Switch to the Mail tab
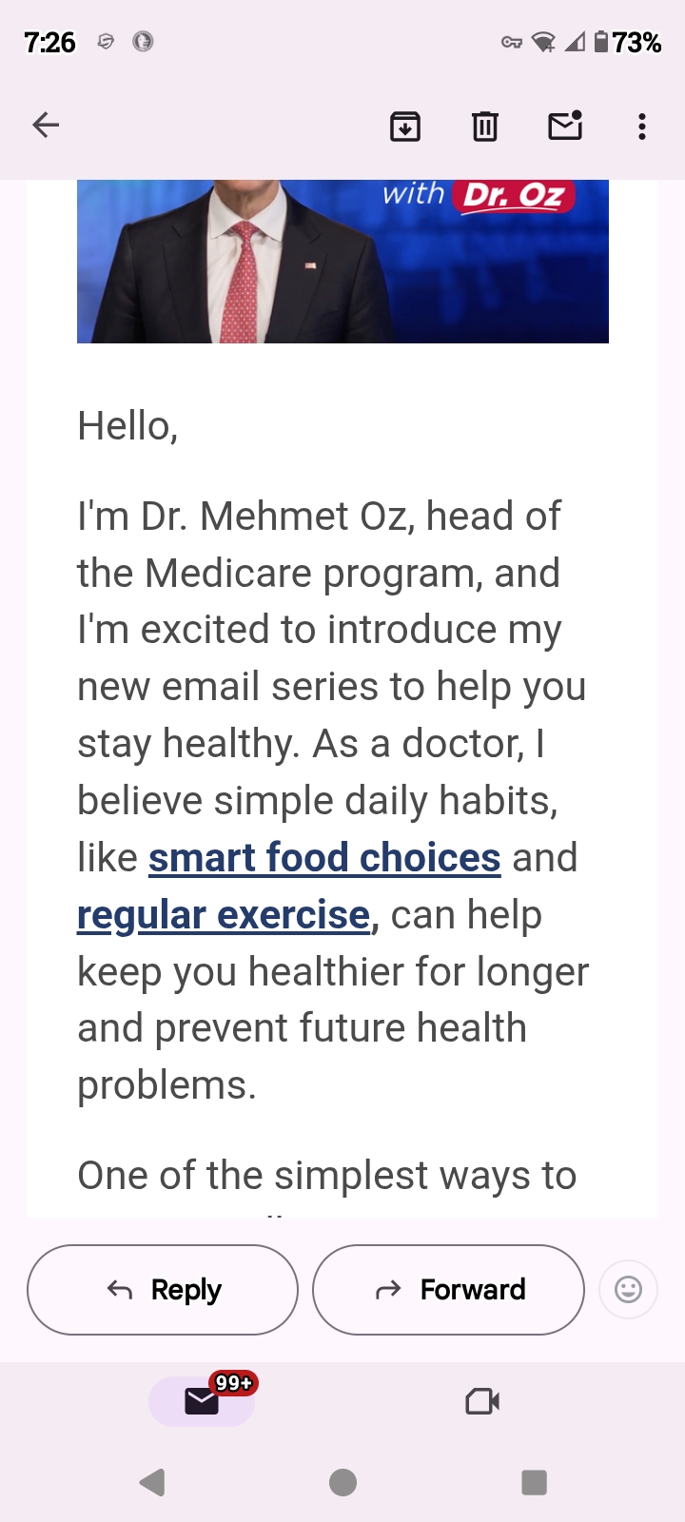Image resolution: width=685 pixels, height=1522 pixels. pyautogui.click(x=202, y=1400)
